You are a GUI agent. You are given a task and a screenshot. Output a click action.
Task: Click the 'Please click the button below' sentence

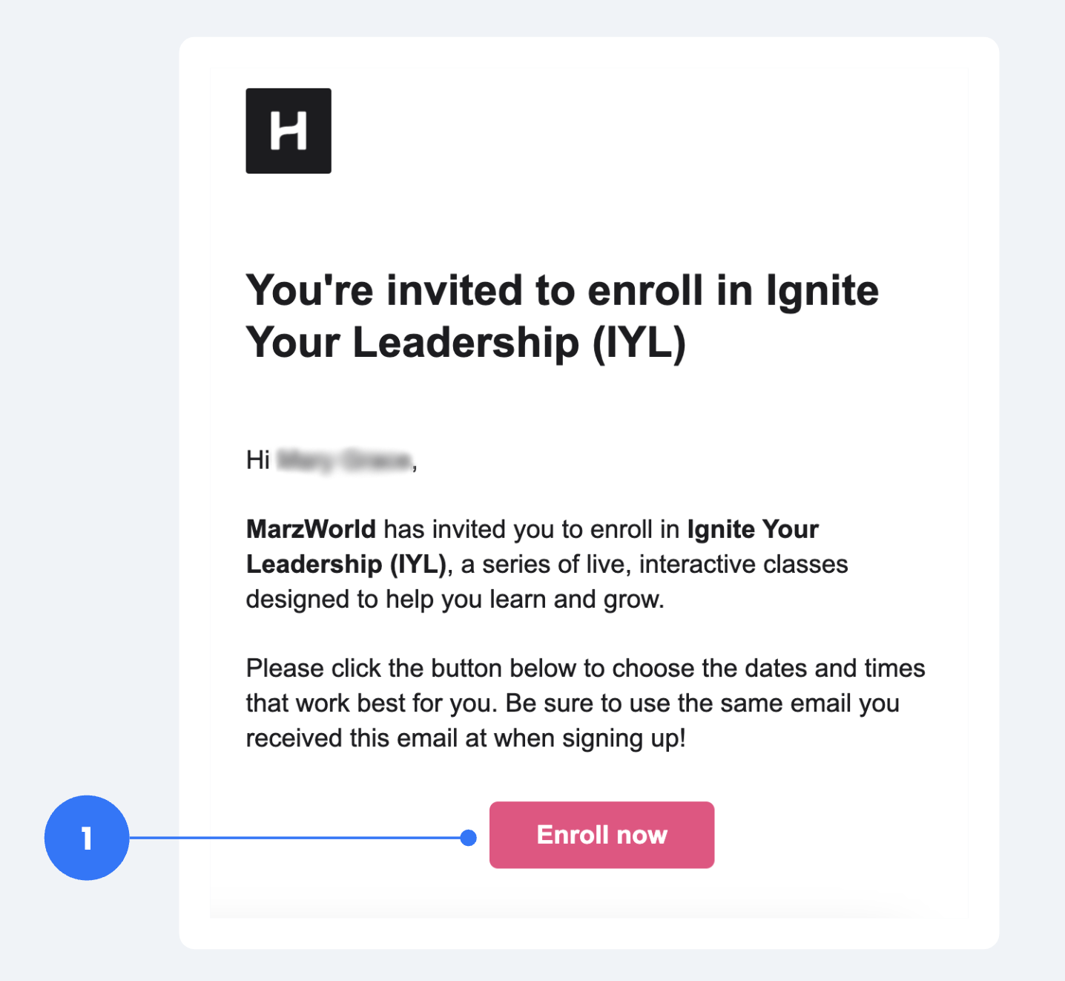[412, 669]
